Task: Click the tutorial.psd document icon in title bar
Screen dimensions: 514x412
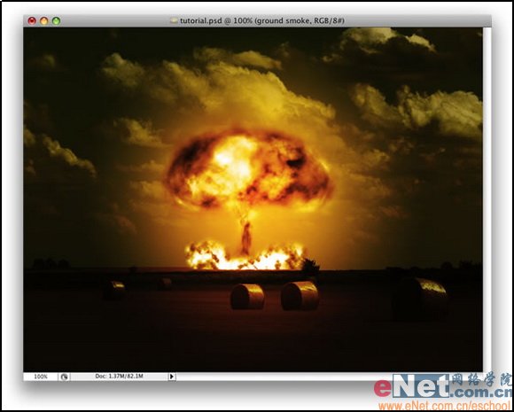Action: [x=174, y=20]
